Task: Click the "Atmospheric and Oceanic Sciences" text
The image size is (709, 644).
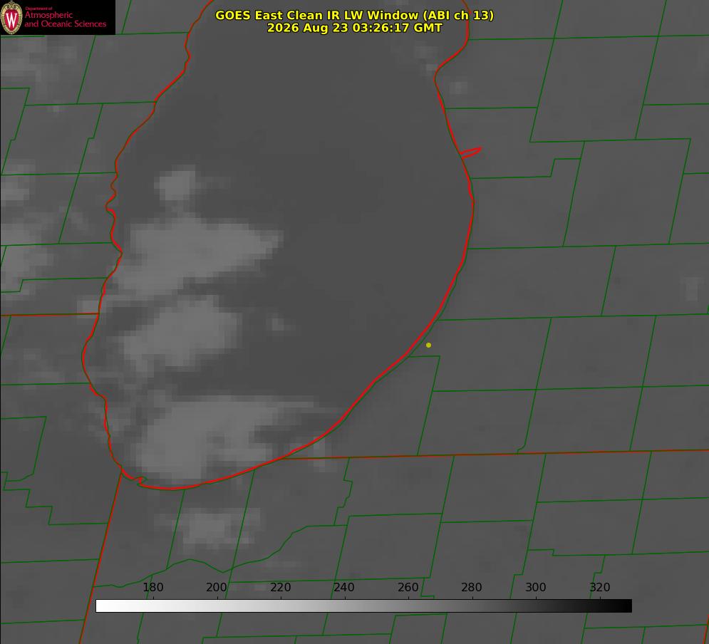Action: click(x=65, y=19)
